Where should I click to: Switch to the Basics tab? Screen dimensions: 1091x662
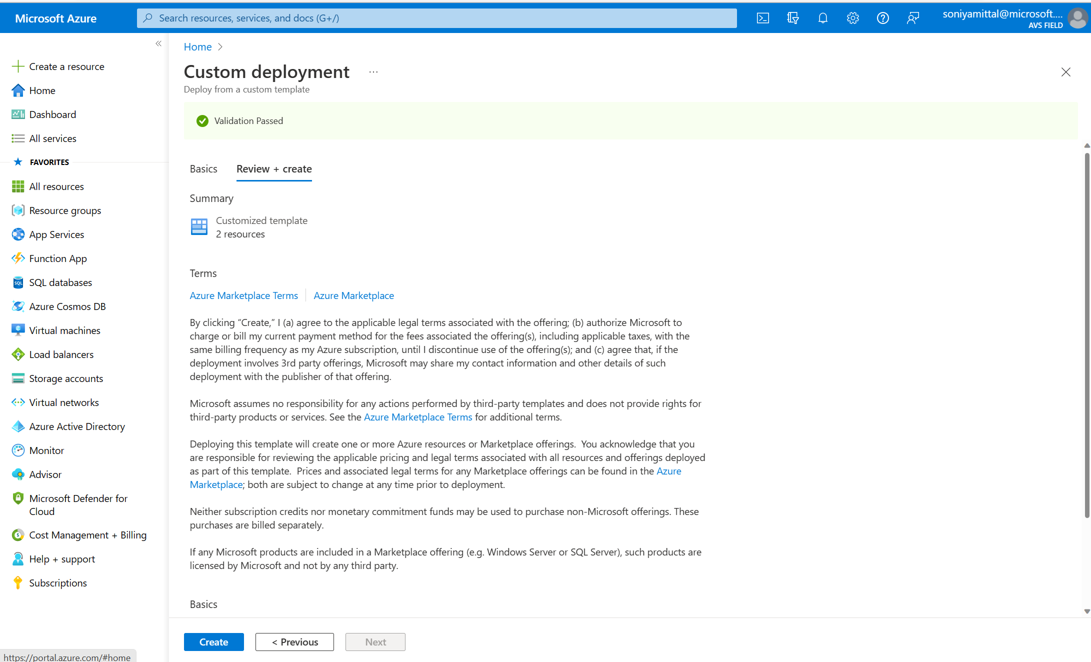pyautogui.click(x=203, y=168)
